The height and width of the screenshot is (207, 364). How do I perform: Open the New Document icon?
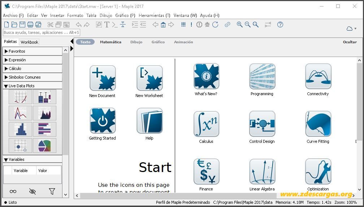pos(103,78)
